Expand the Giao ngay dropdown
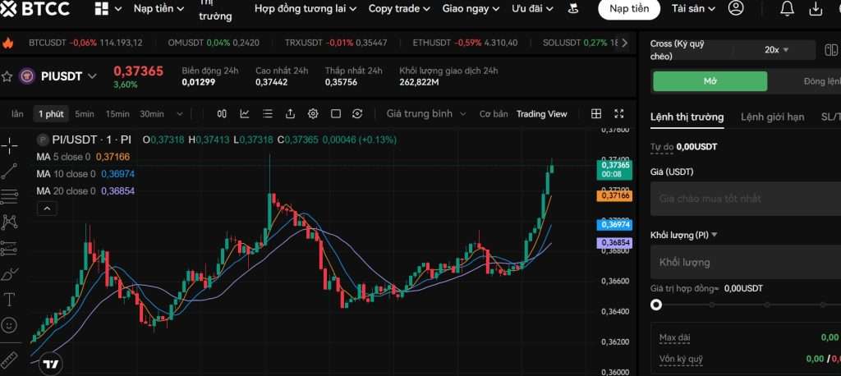This screenshot has height=376, width=841. tap(471, 8)
